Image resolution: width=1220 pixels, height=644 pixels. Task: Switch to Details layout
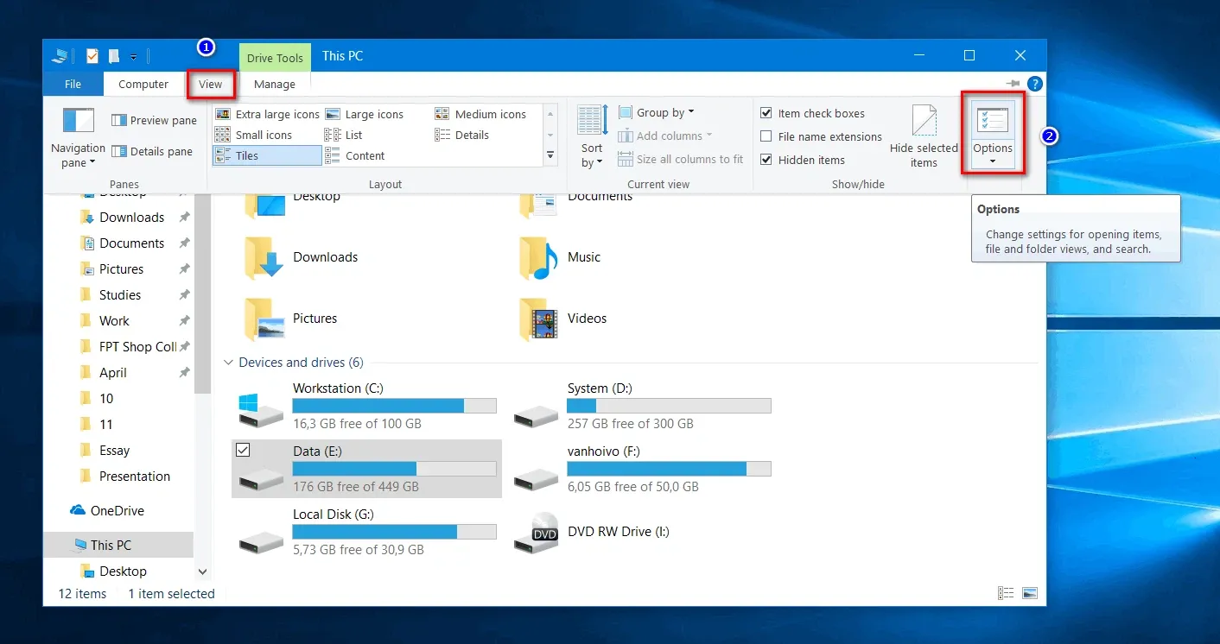tap(461, 135)
